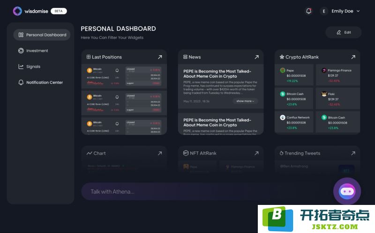Select the Conflux Network card
Viewport: 375px width, 233px height.
click(294, 122)
